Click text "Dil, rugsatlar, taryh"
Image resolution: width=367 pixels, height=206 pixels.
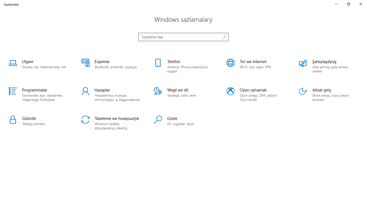(x=181, y=124)
